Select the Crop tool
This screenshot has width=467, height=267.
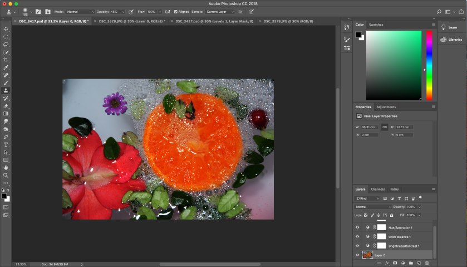tap(6, 60)
